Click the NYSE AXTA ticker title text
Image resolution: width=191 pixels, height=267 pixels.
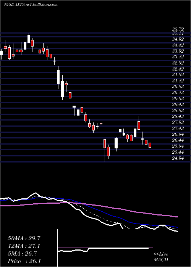click(x=31, y=5)
